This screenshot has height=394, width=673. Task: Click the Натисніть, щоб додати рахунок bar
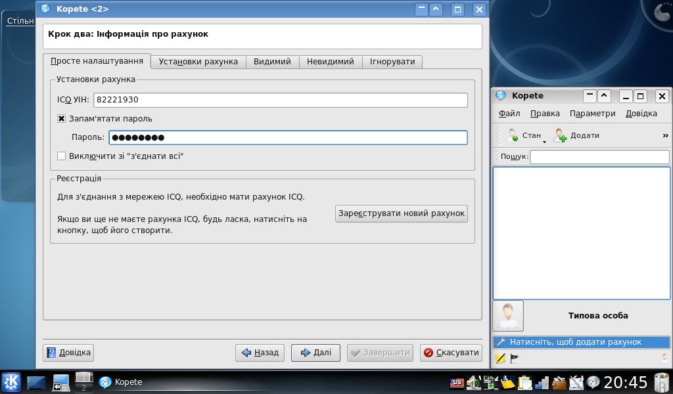tap(581, 342)
